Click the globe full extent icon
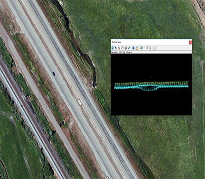The width and height of the screenshot is (205, 179). [126, 48]
